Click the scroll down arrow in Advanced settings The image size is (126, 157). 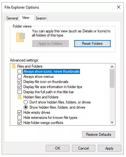[x=112, y=122]
